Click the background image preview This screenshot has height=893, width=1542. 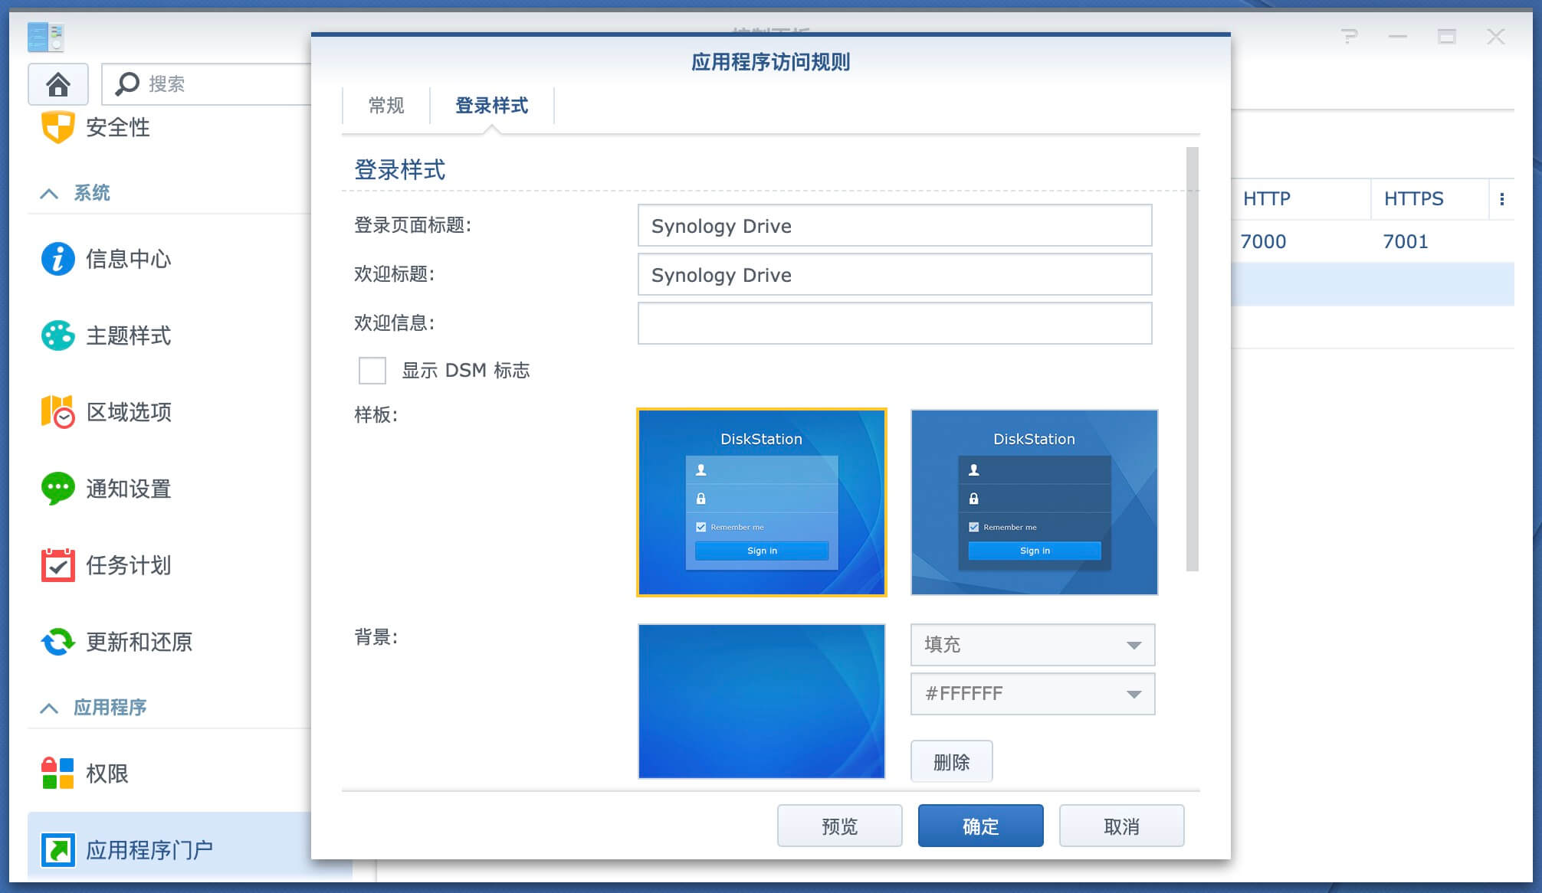(x=762, y=702)
